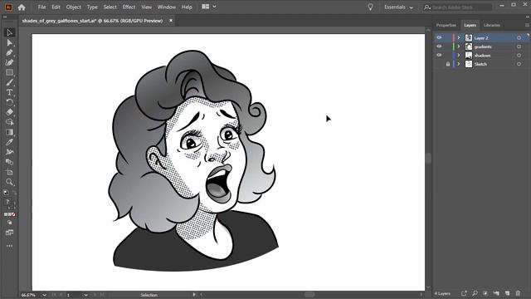
Task: Click the Change Screen Mode icon
Action: pyautogui.click(x=9, y=233)
